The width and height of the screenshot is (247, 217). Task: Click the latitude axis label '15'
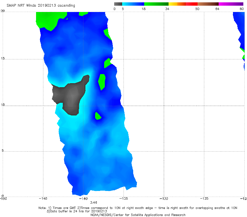pos(3,58)
